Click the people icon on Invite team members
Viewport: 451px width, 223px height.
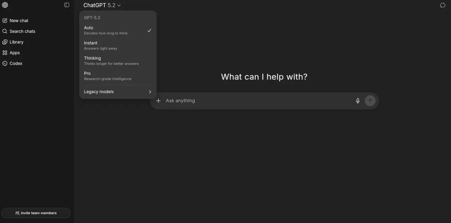point(17,213)
